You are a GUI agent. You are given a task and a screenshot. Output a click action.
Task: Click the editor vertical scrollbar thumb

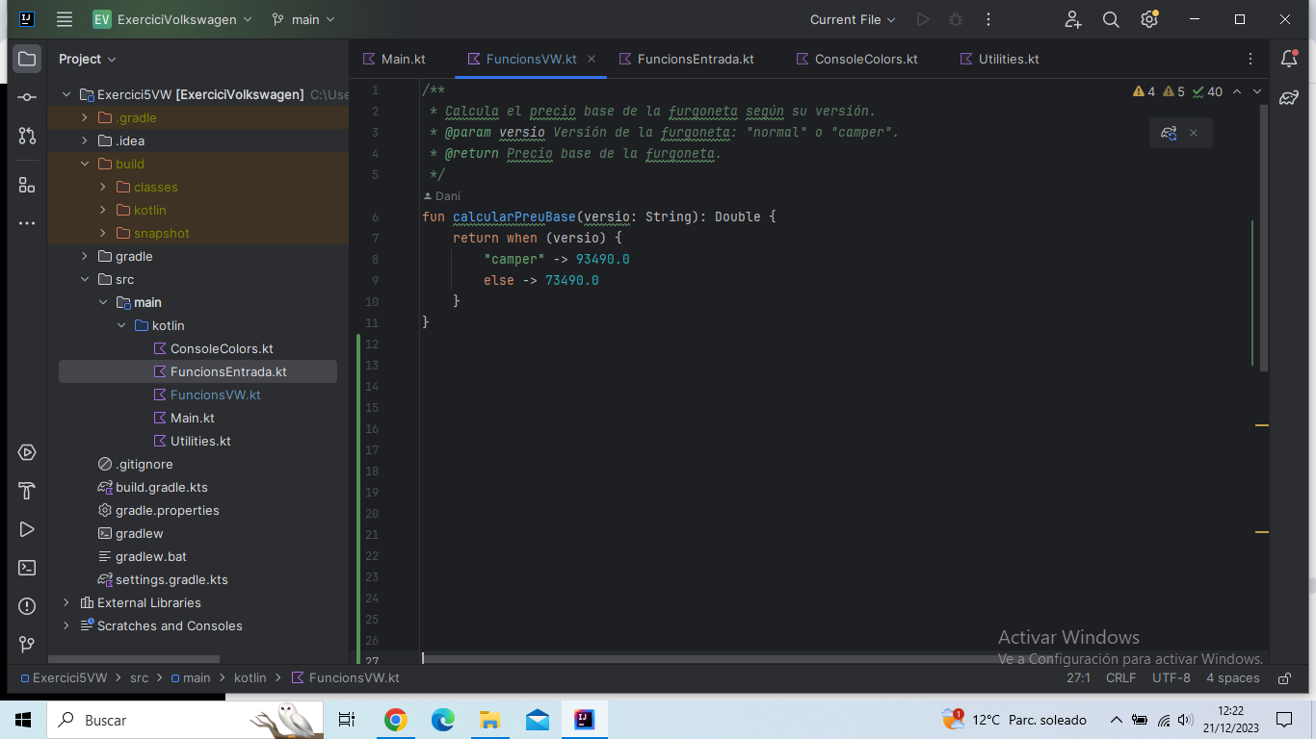[x=1263, y=239]
